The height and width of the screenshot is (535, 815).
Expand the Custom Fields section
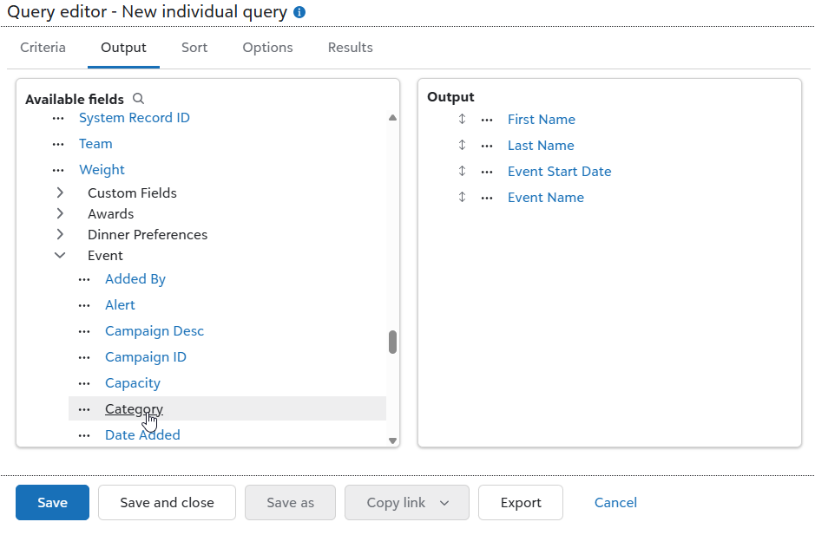(x=59, y=192)
